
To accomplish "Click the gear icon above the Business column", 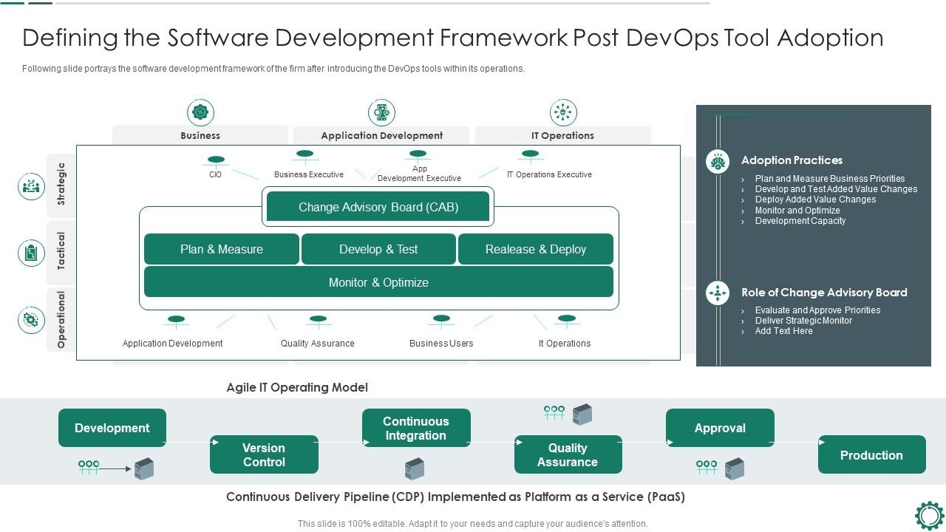I will (200, 112).
